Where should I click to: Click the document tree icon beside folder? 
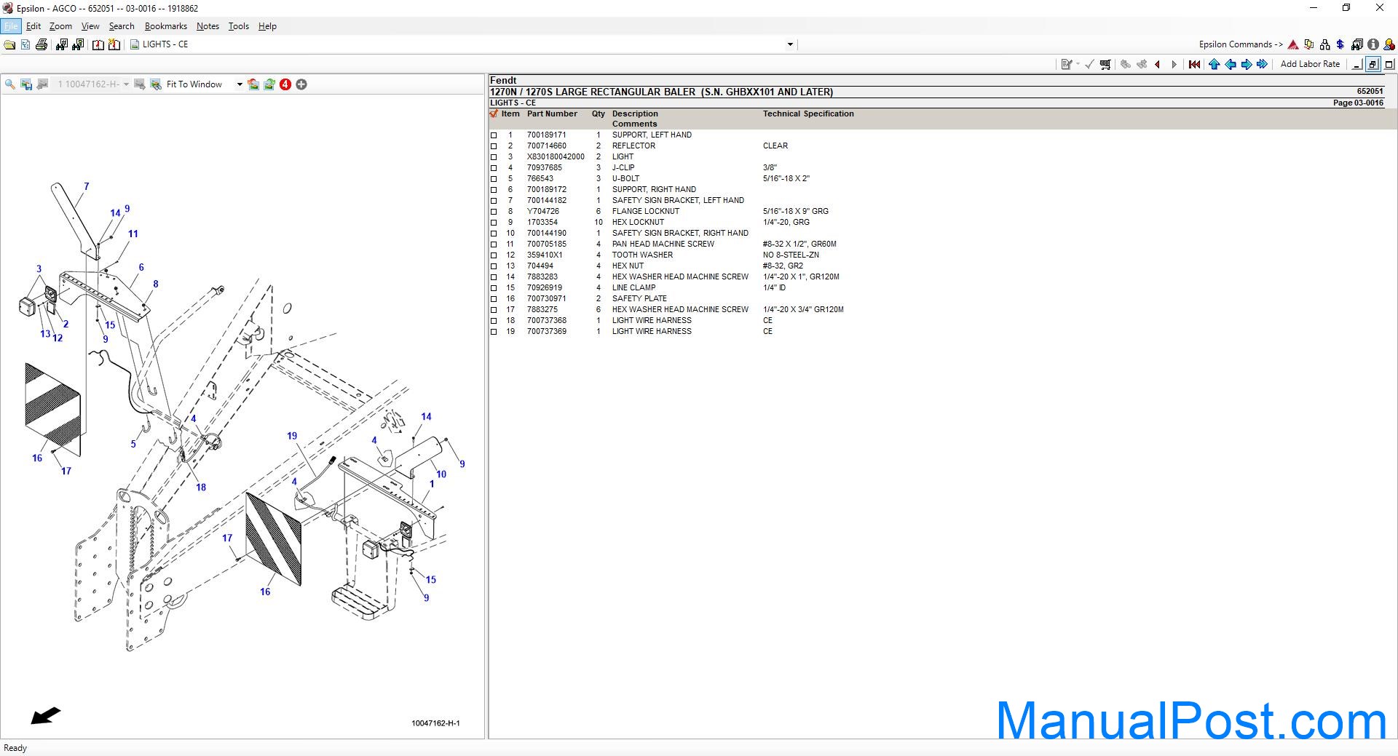tap(25, 45)
